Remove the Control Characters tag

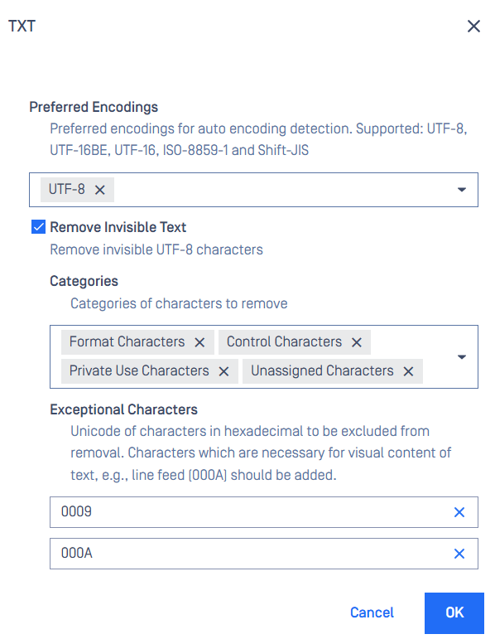pos(357,342)
